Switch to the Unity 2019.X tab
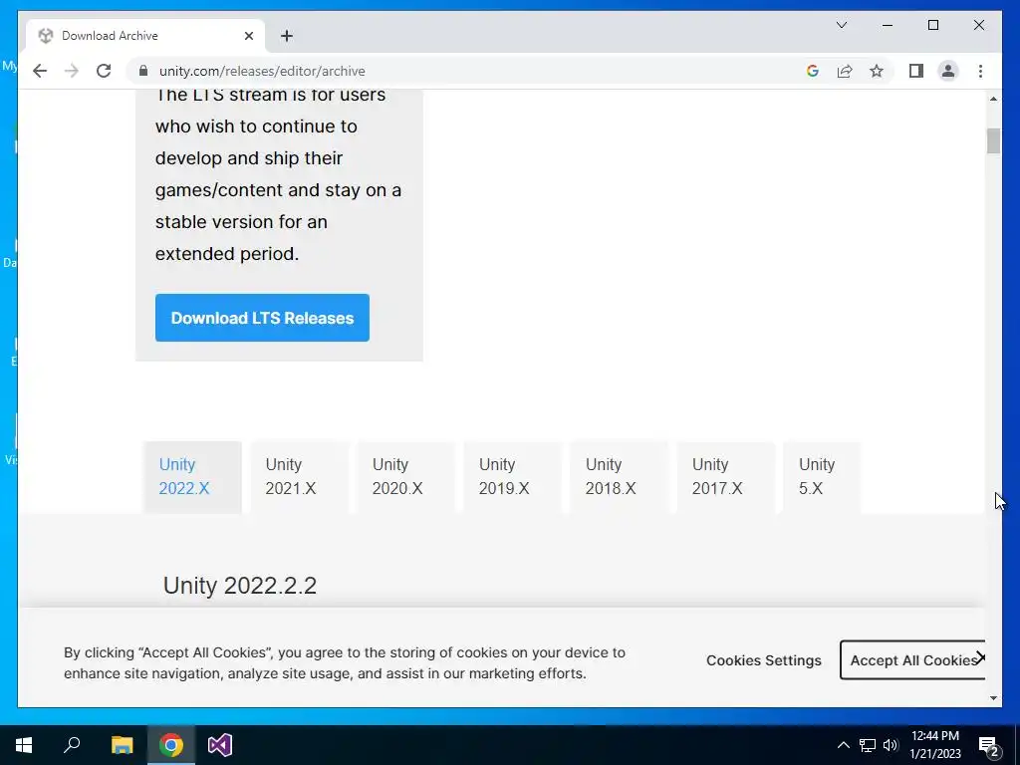 [513, 477]
